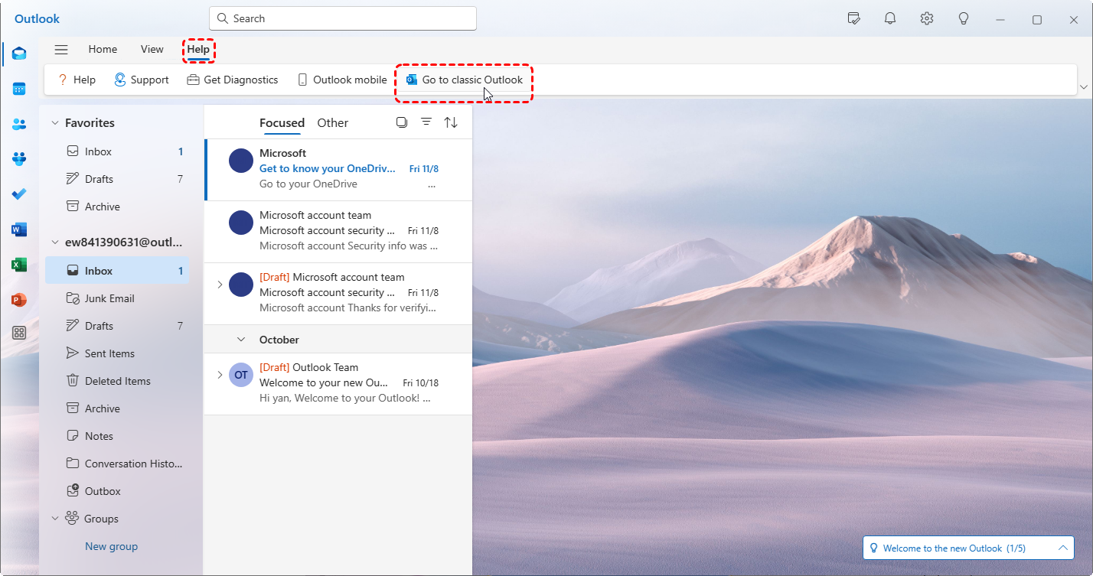Open the Junk Email folder
The image size is (1093, 576).
117,298
